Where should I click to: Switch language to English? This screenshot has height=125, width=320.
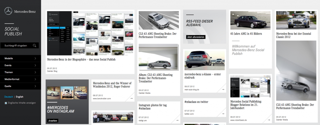click(20, 97)
